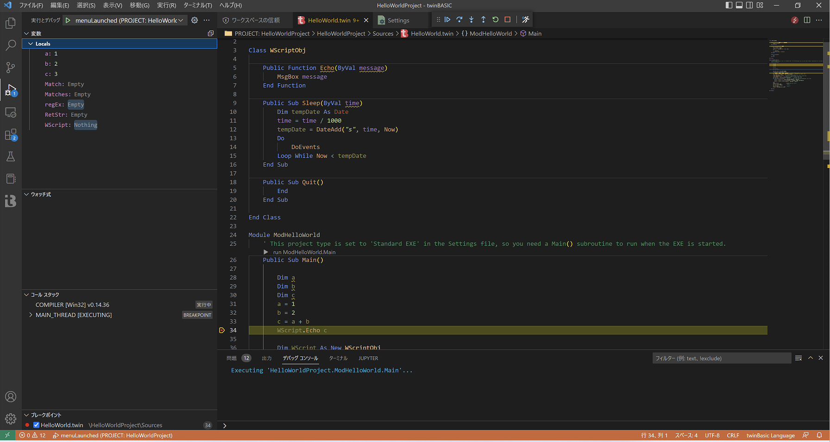Image resolution: width=830 pixels, height=442 pixels.
Task: Open the Run and Debug sidebar icon
Action: pyautogui.click(x=10, y=90)
